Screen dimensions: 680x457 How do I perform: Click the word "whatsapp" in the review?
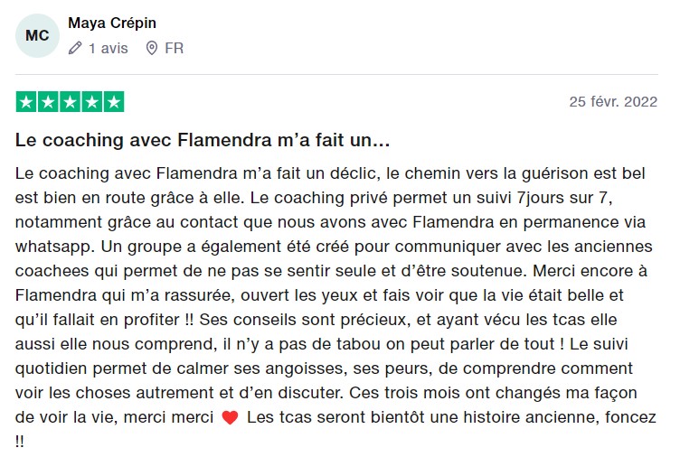[x=53, y=246]
